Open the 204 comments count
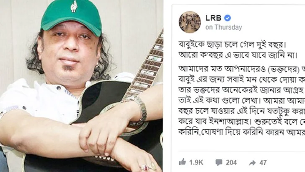 pyautogui.click(x=231, y=162)
